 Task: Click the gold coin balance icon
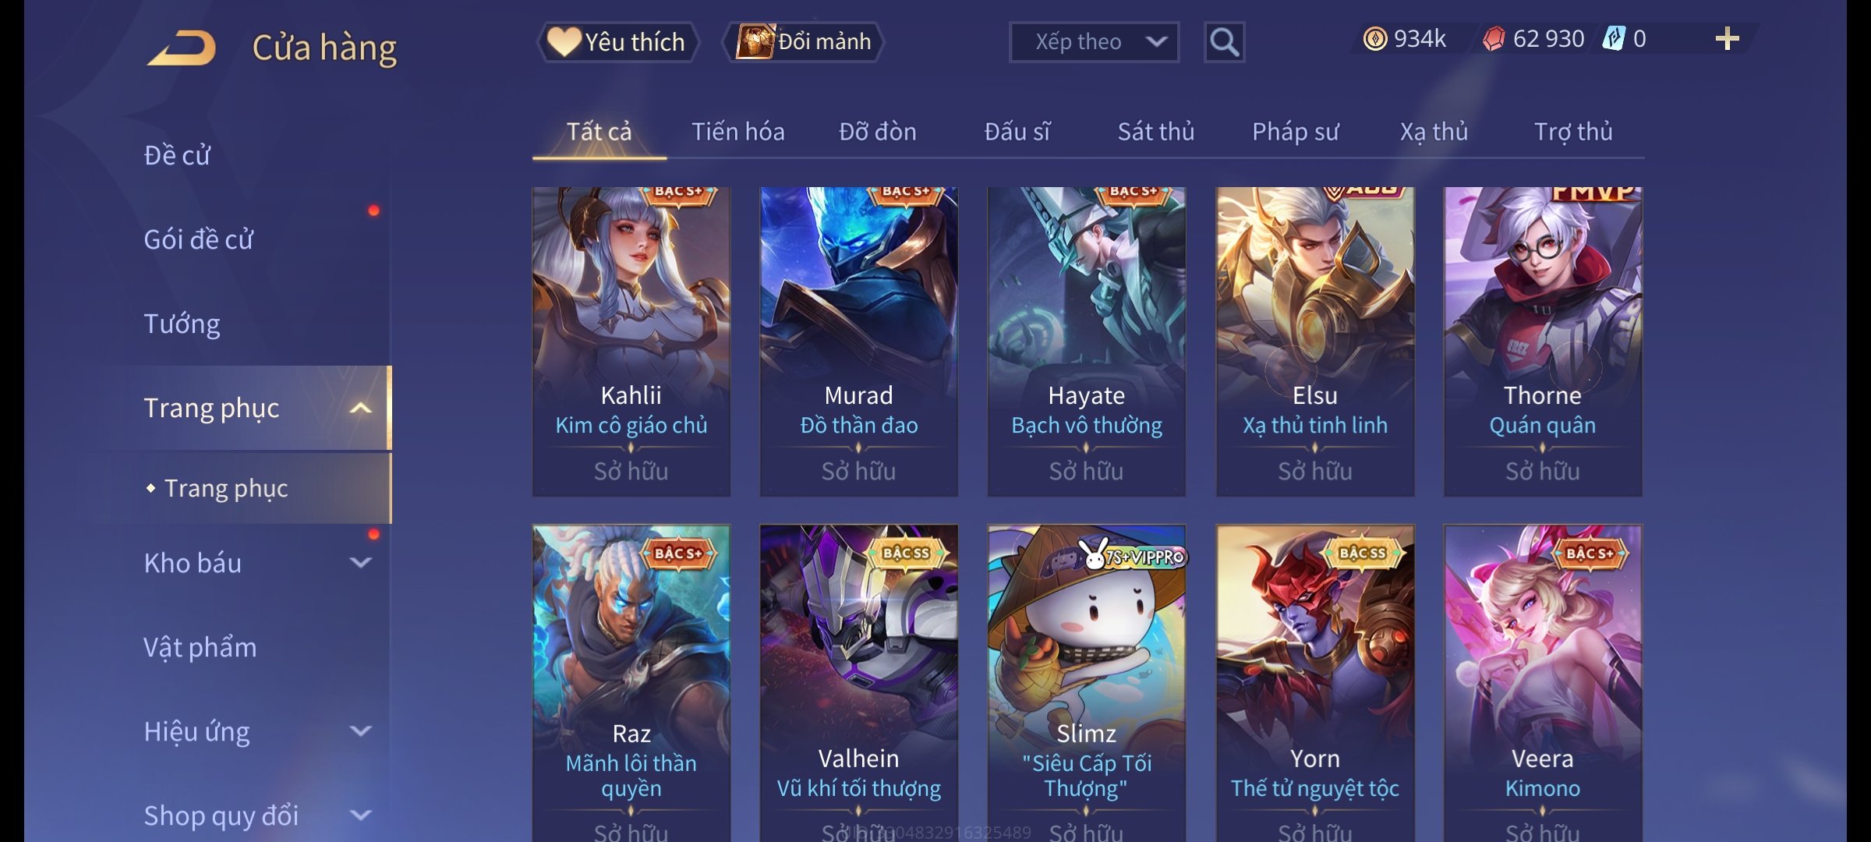click(x=1374, y=39)
